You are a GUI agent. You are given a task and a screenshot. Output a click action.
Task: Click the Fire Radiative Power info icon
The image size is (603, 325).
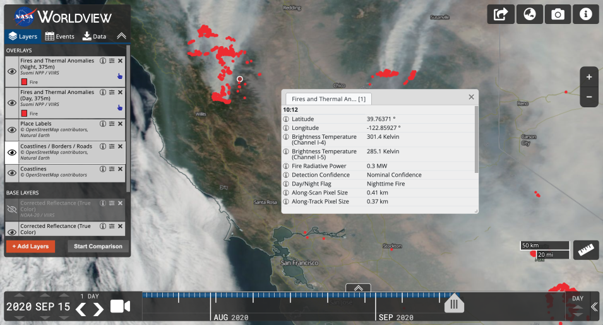click(x=286, y=166)
